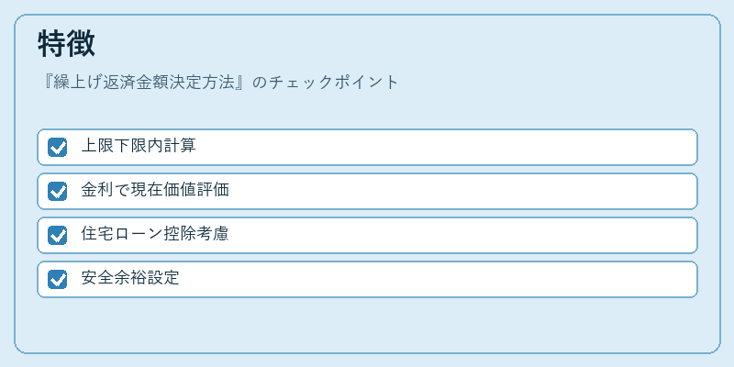Select the 住宅ローン控除考慮 label text
The height and width of the screenshot is (367, 734).
[155, 234]
